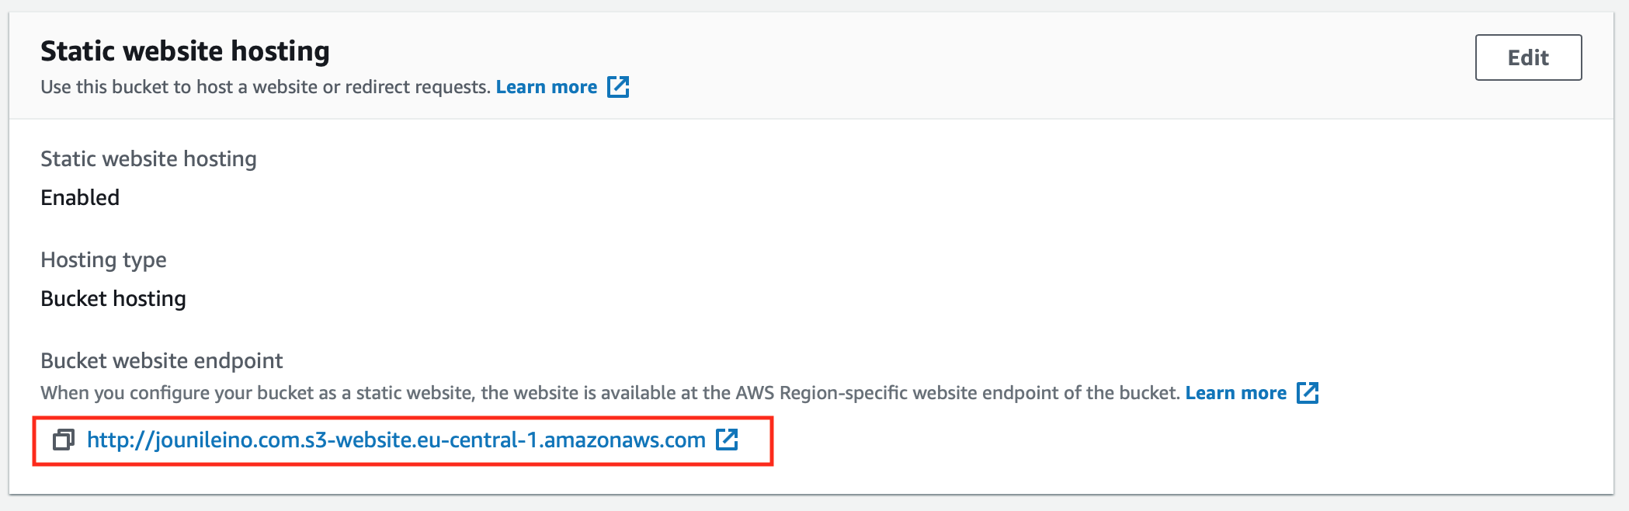Screen dimensions: 1629x511
Task: Click external-link icon beside endpoint description Learn more
Action: click(x=1308, y=393)
